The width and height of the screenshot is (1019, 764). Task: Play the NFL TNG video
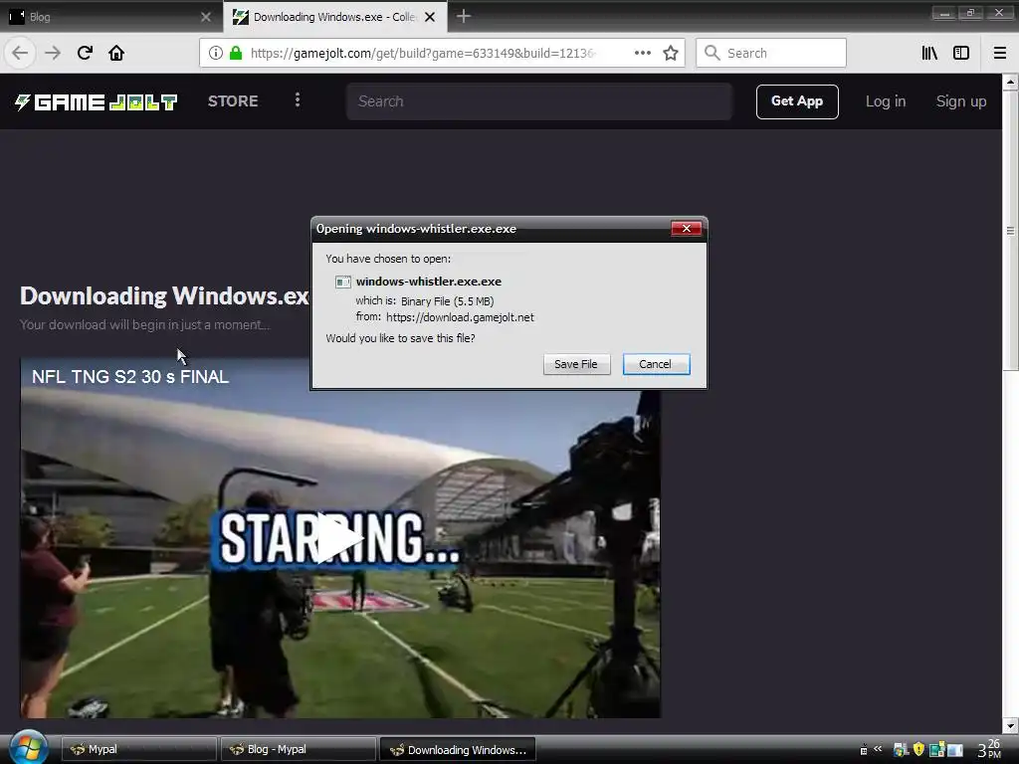338,538
